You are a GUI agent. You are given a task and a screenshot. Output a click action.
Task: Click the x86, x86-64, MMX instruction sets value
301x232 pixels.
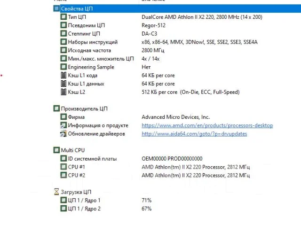coord(199,42)
